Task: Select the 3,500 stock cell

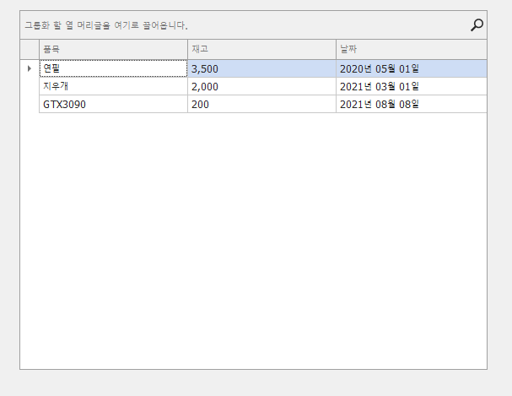Action: (261, 68)
